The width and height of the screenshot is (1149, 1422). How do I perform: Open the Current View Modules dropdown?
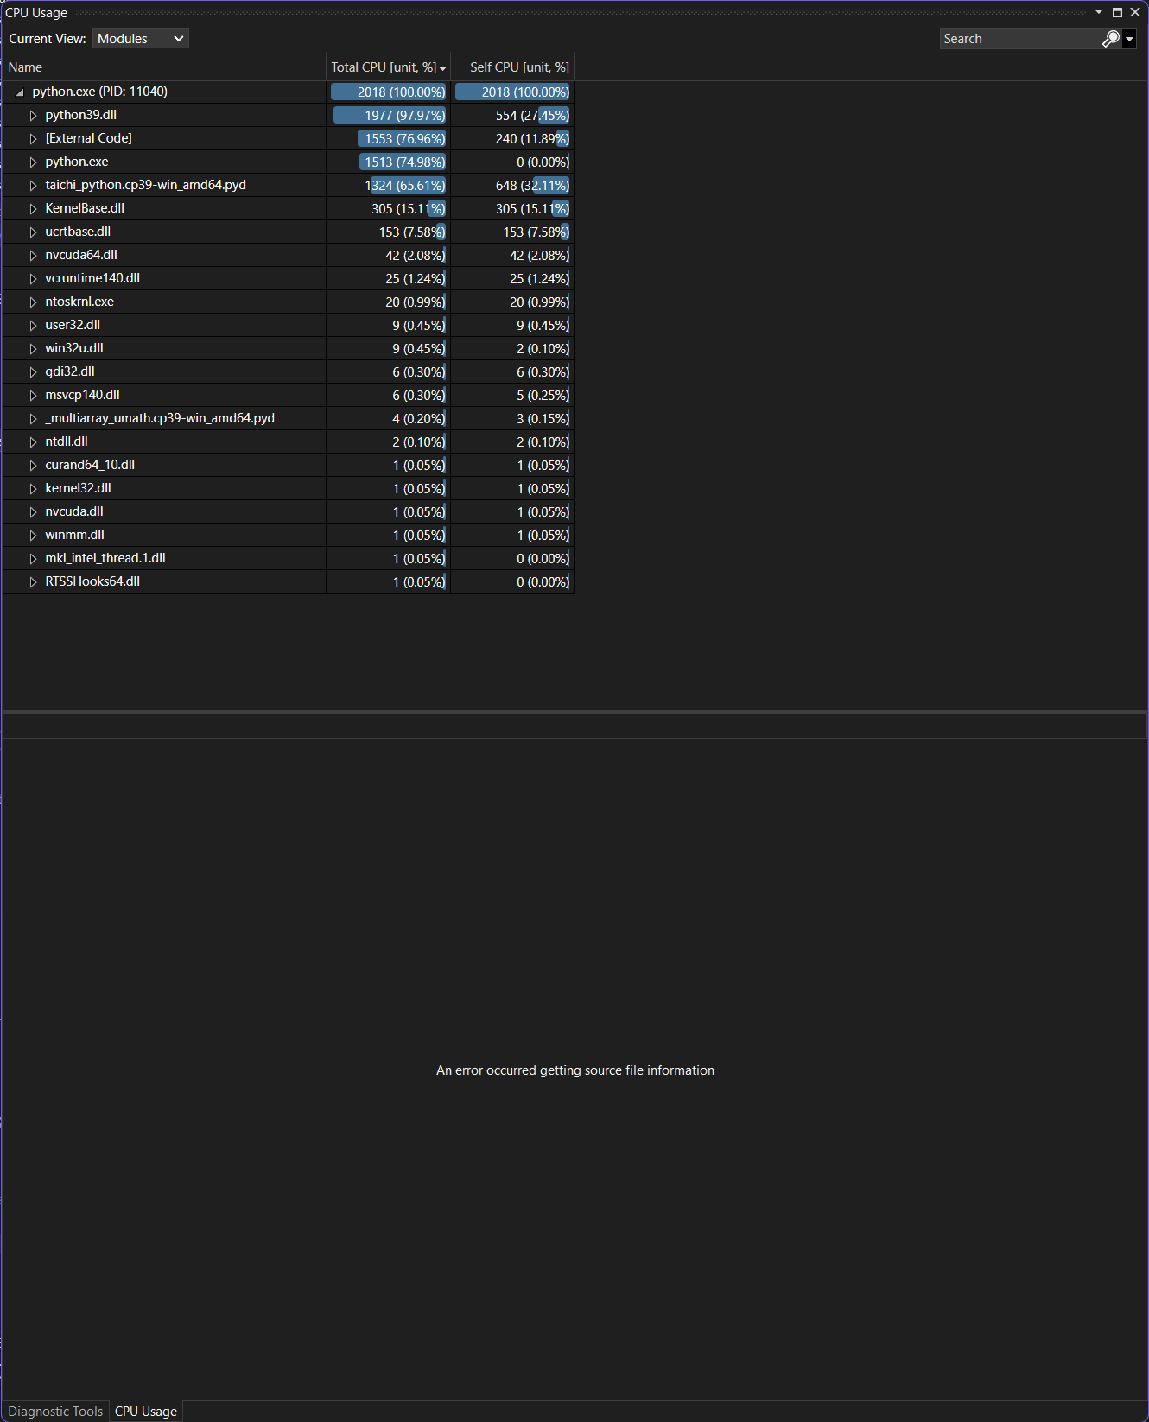click(141, 39)
